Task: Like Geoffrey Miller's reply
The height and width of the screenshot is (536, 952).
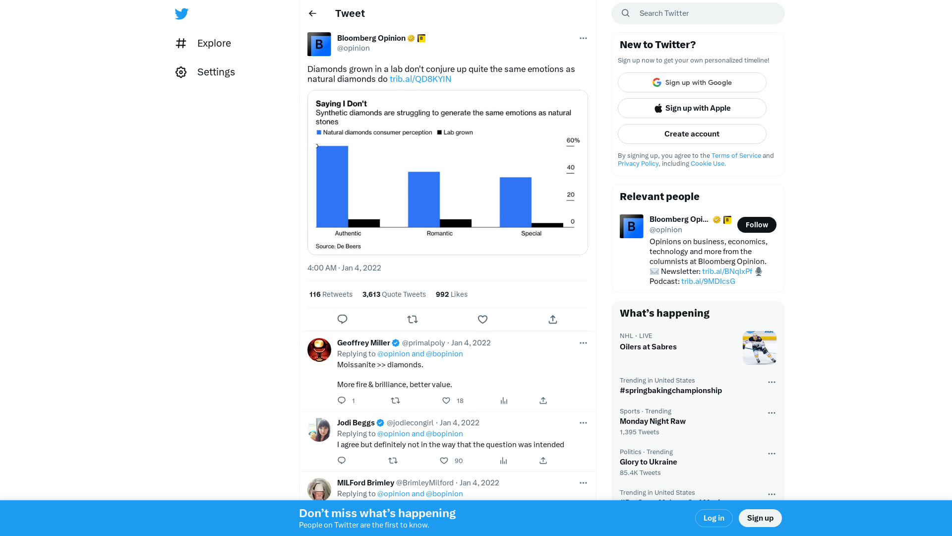Action: (x=446, y=401)
